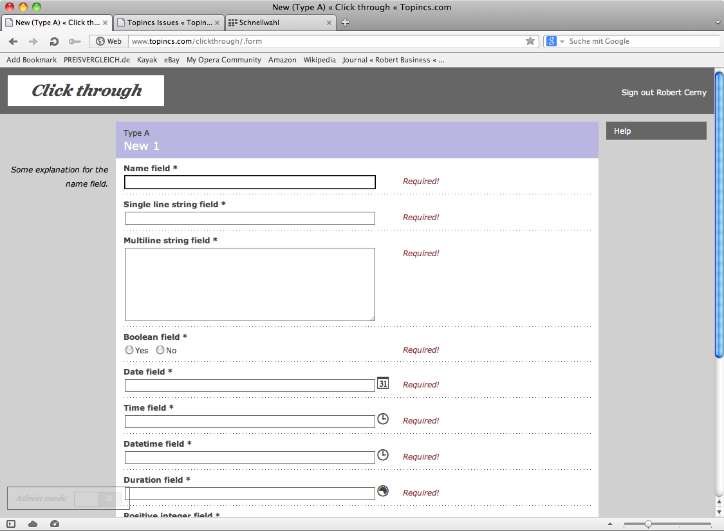Select No for Boolean field
724x531 pixels.
(160, 350)
